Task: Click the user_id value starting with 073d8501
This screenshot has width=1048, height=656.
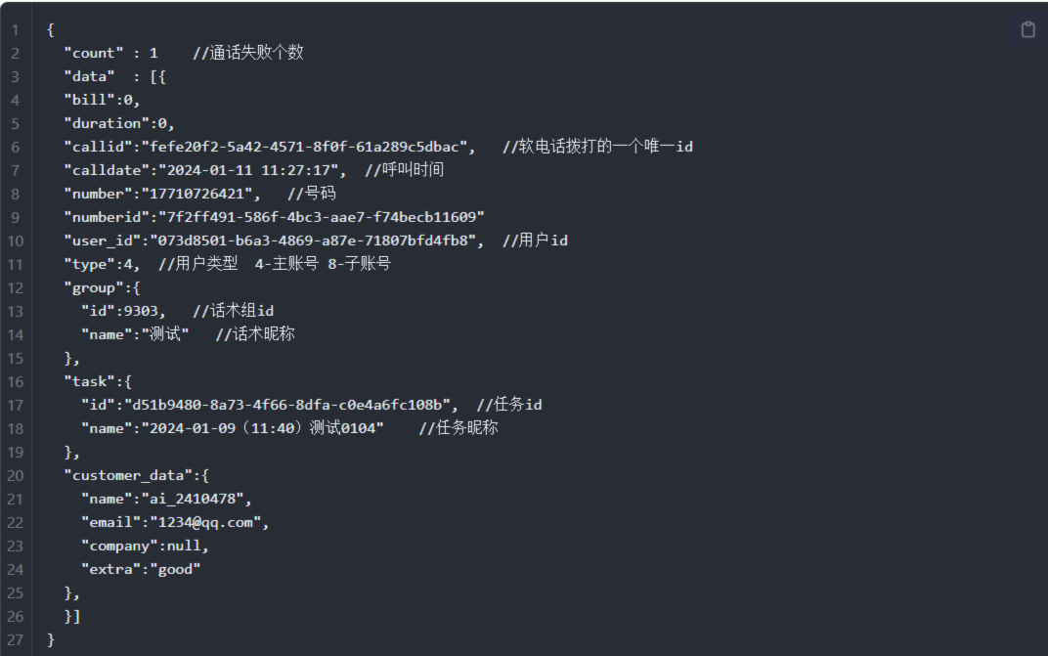Action: (312, 241)
